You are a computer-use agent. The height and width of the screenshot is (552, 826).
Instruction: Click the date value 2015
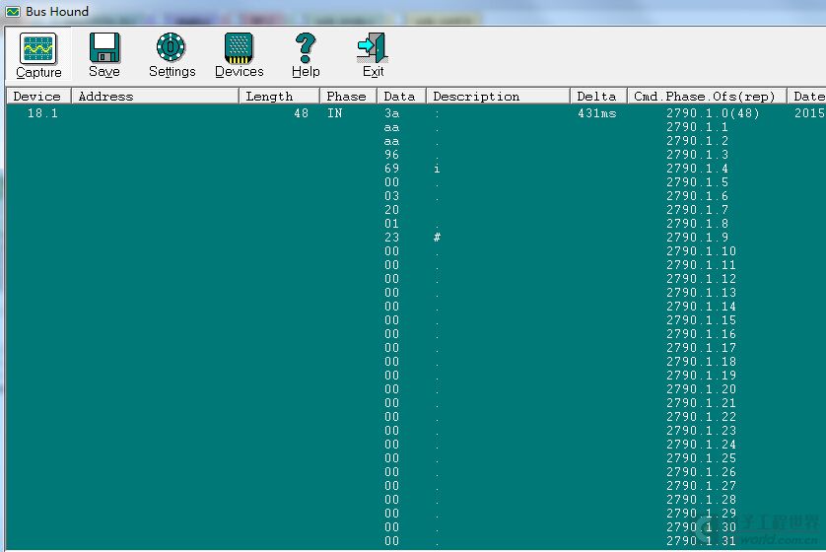pyautogui.click(x=810, y=113)
